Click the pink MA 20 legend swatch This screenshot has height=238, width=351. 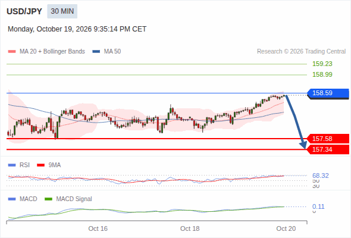(x=12, y=52)
